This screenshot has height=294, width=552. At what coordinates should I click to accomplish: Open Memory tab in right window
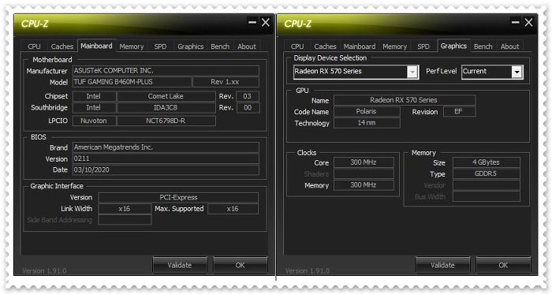(x=394, y=47)
